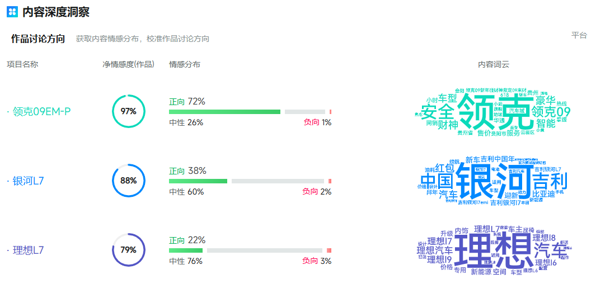Open the 理想L7 project link
Image resolution: width=596 pixels, height=284 pixels.
point(28,250)
